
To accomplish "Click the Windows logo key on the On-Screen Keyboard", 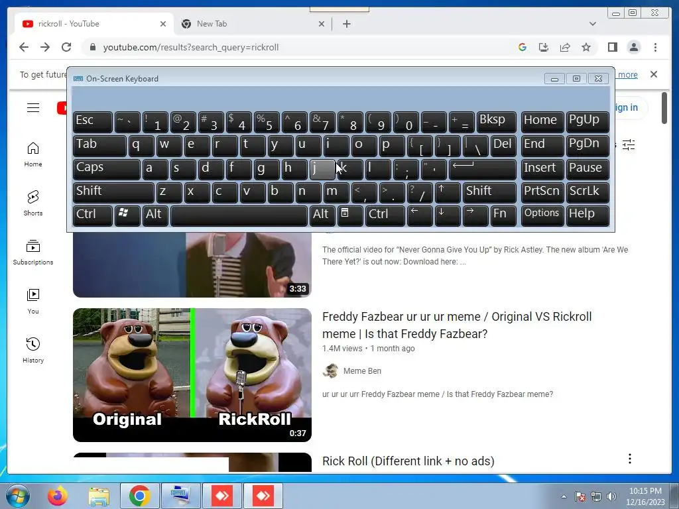I will pyautogui.click(x=127, y=215).
